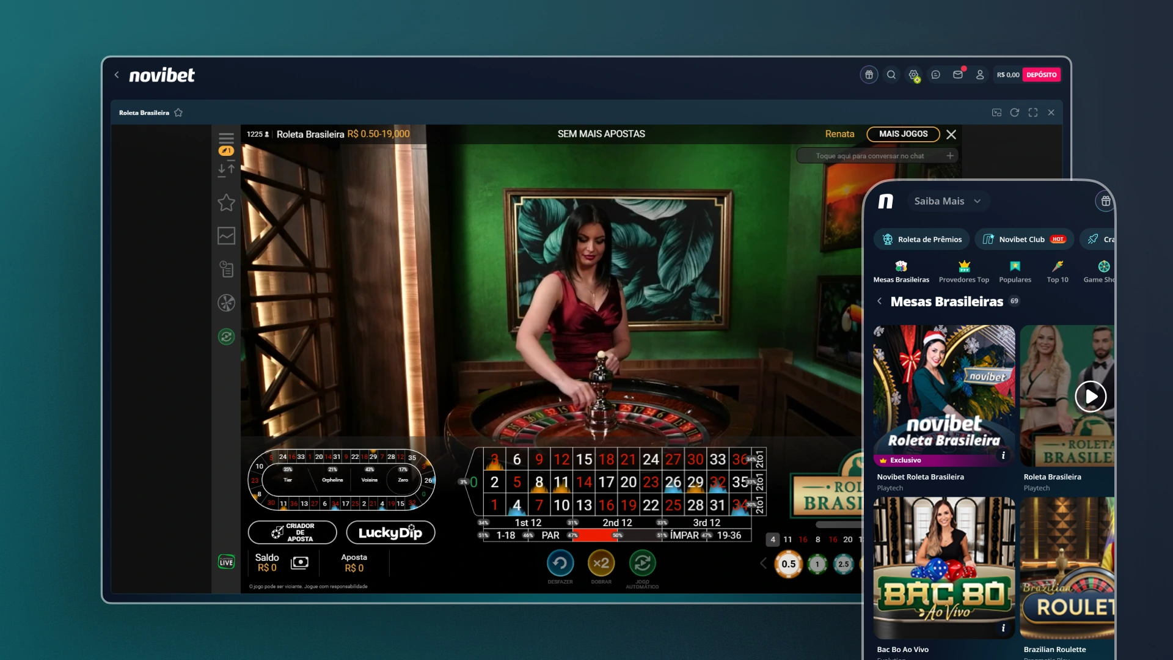The image size is (1173, 660).
Task: Select the Voisins racetrack bet
Action: tap(369, 480)
